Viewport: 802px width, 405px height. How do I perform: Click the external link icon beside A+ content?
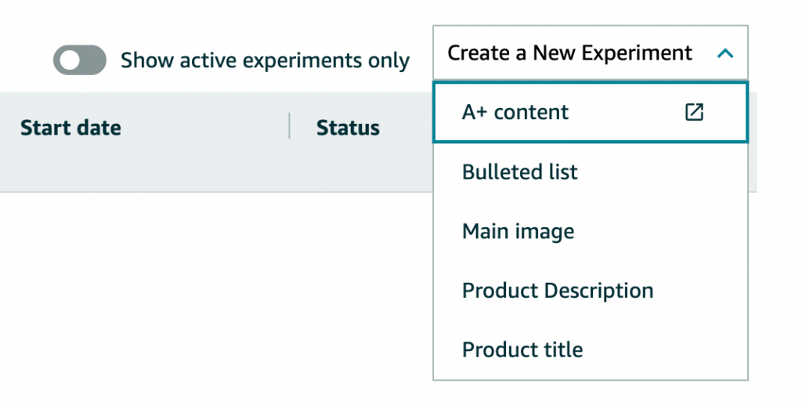694,112
